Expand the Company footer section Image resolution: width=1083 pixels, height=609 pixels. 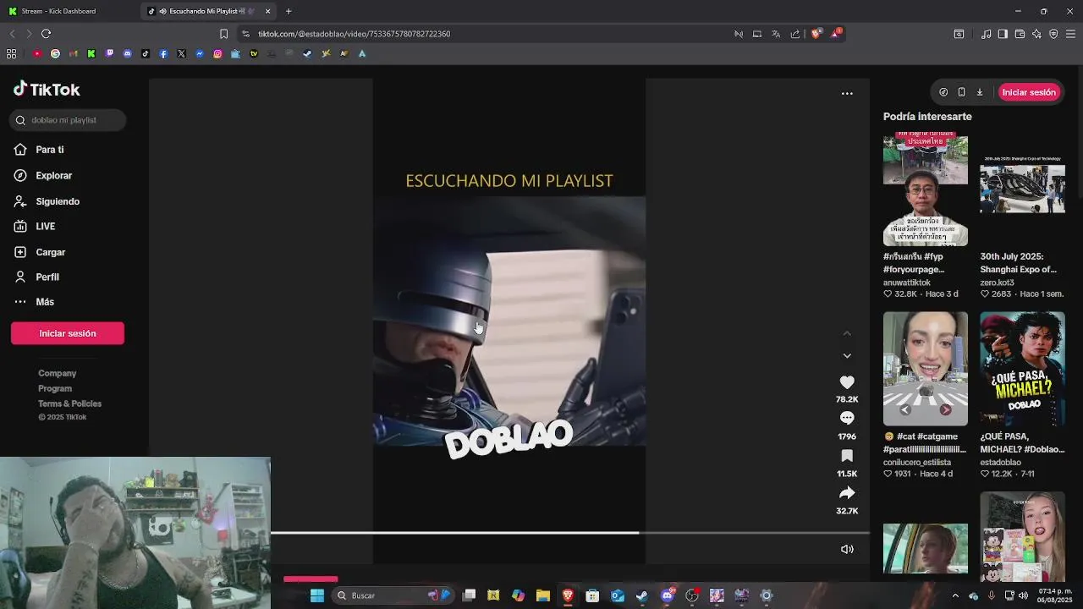58,373
